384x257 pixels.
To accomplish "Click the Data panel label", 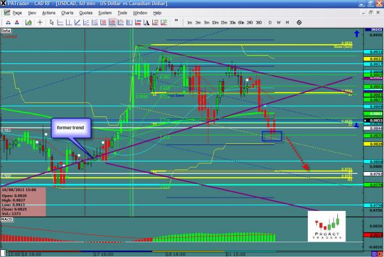I will [6, 30].
